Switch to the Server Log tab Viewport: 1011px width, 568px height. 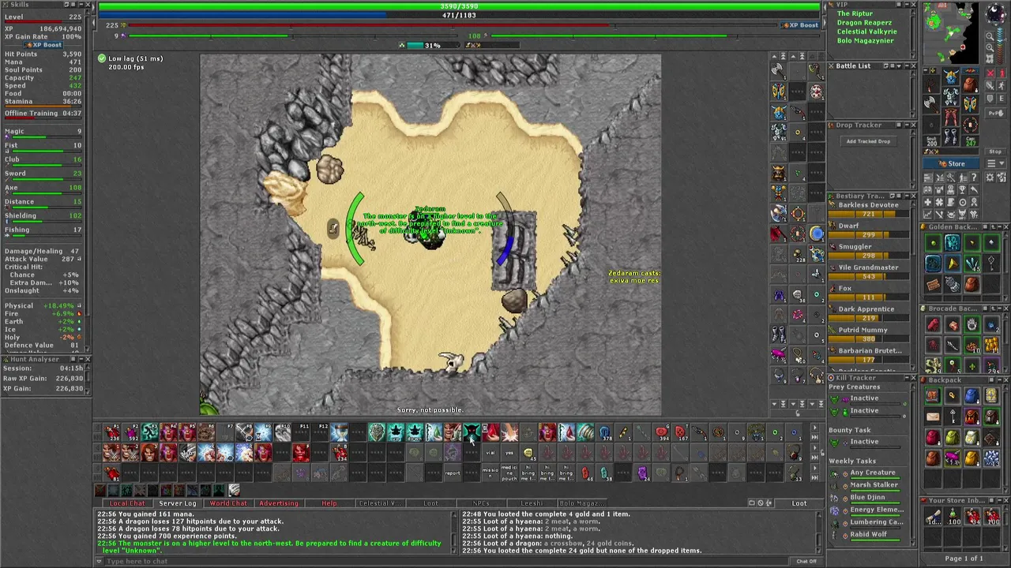[x=178, y=503]
